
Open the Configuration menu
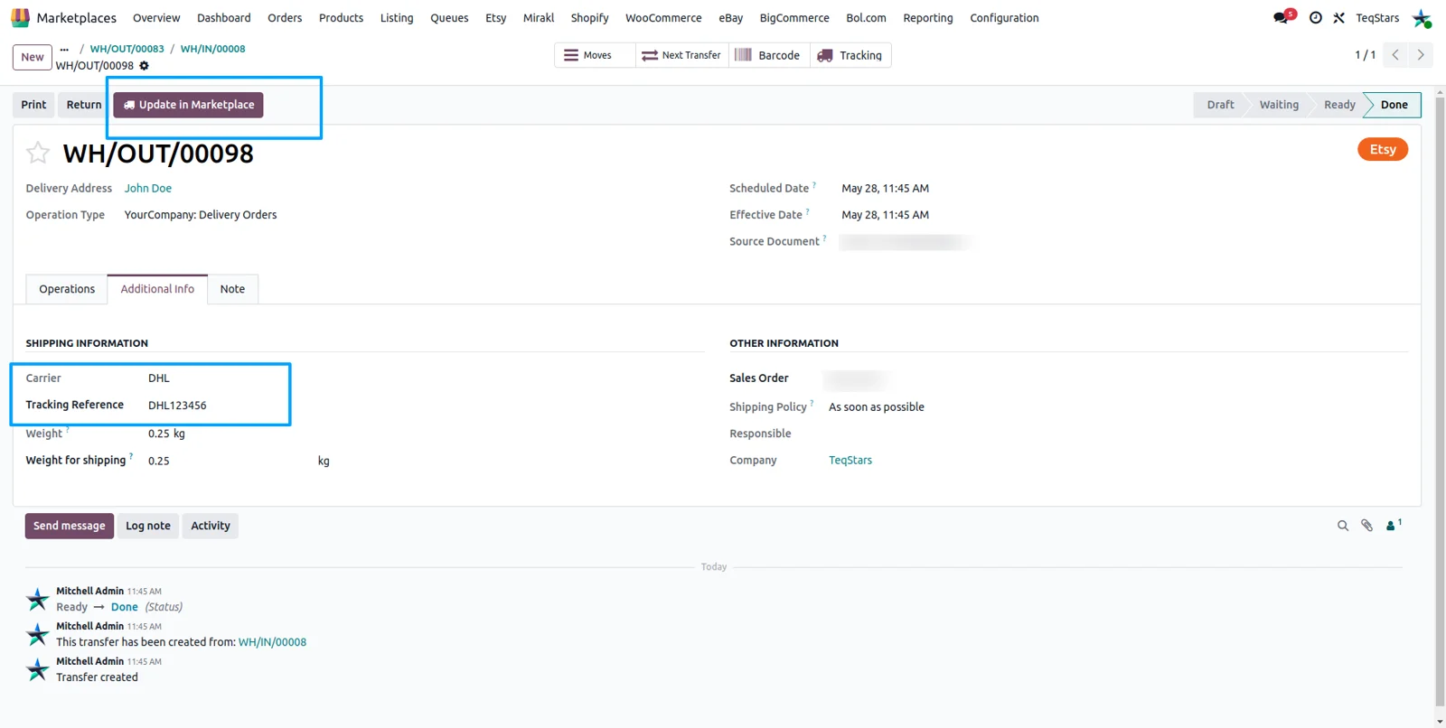1004,18
